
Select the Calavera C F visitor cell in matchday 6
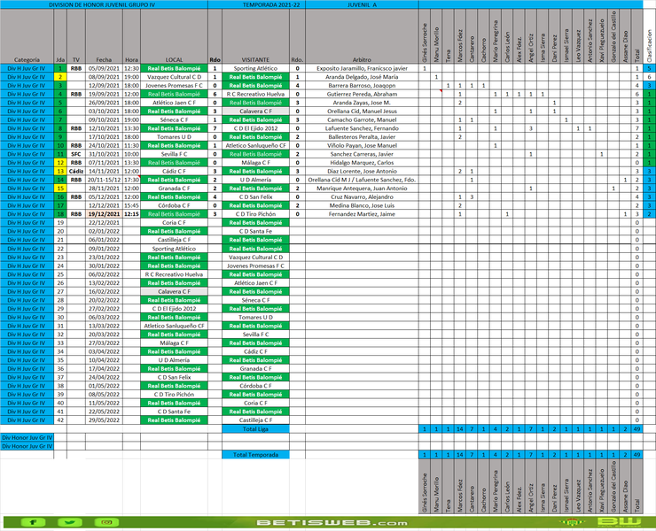255,112
